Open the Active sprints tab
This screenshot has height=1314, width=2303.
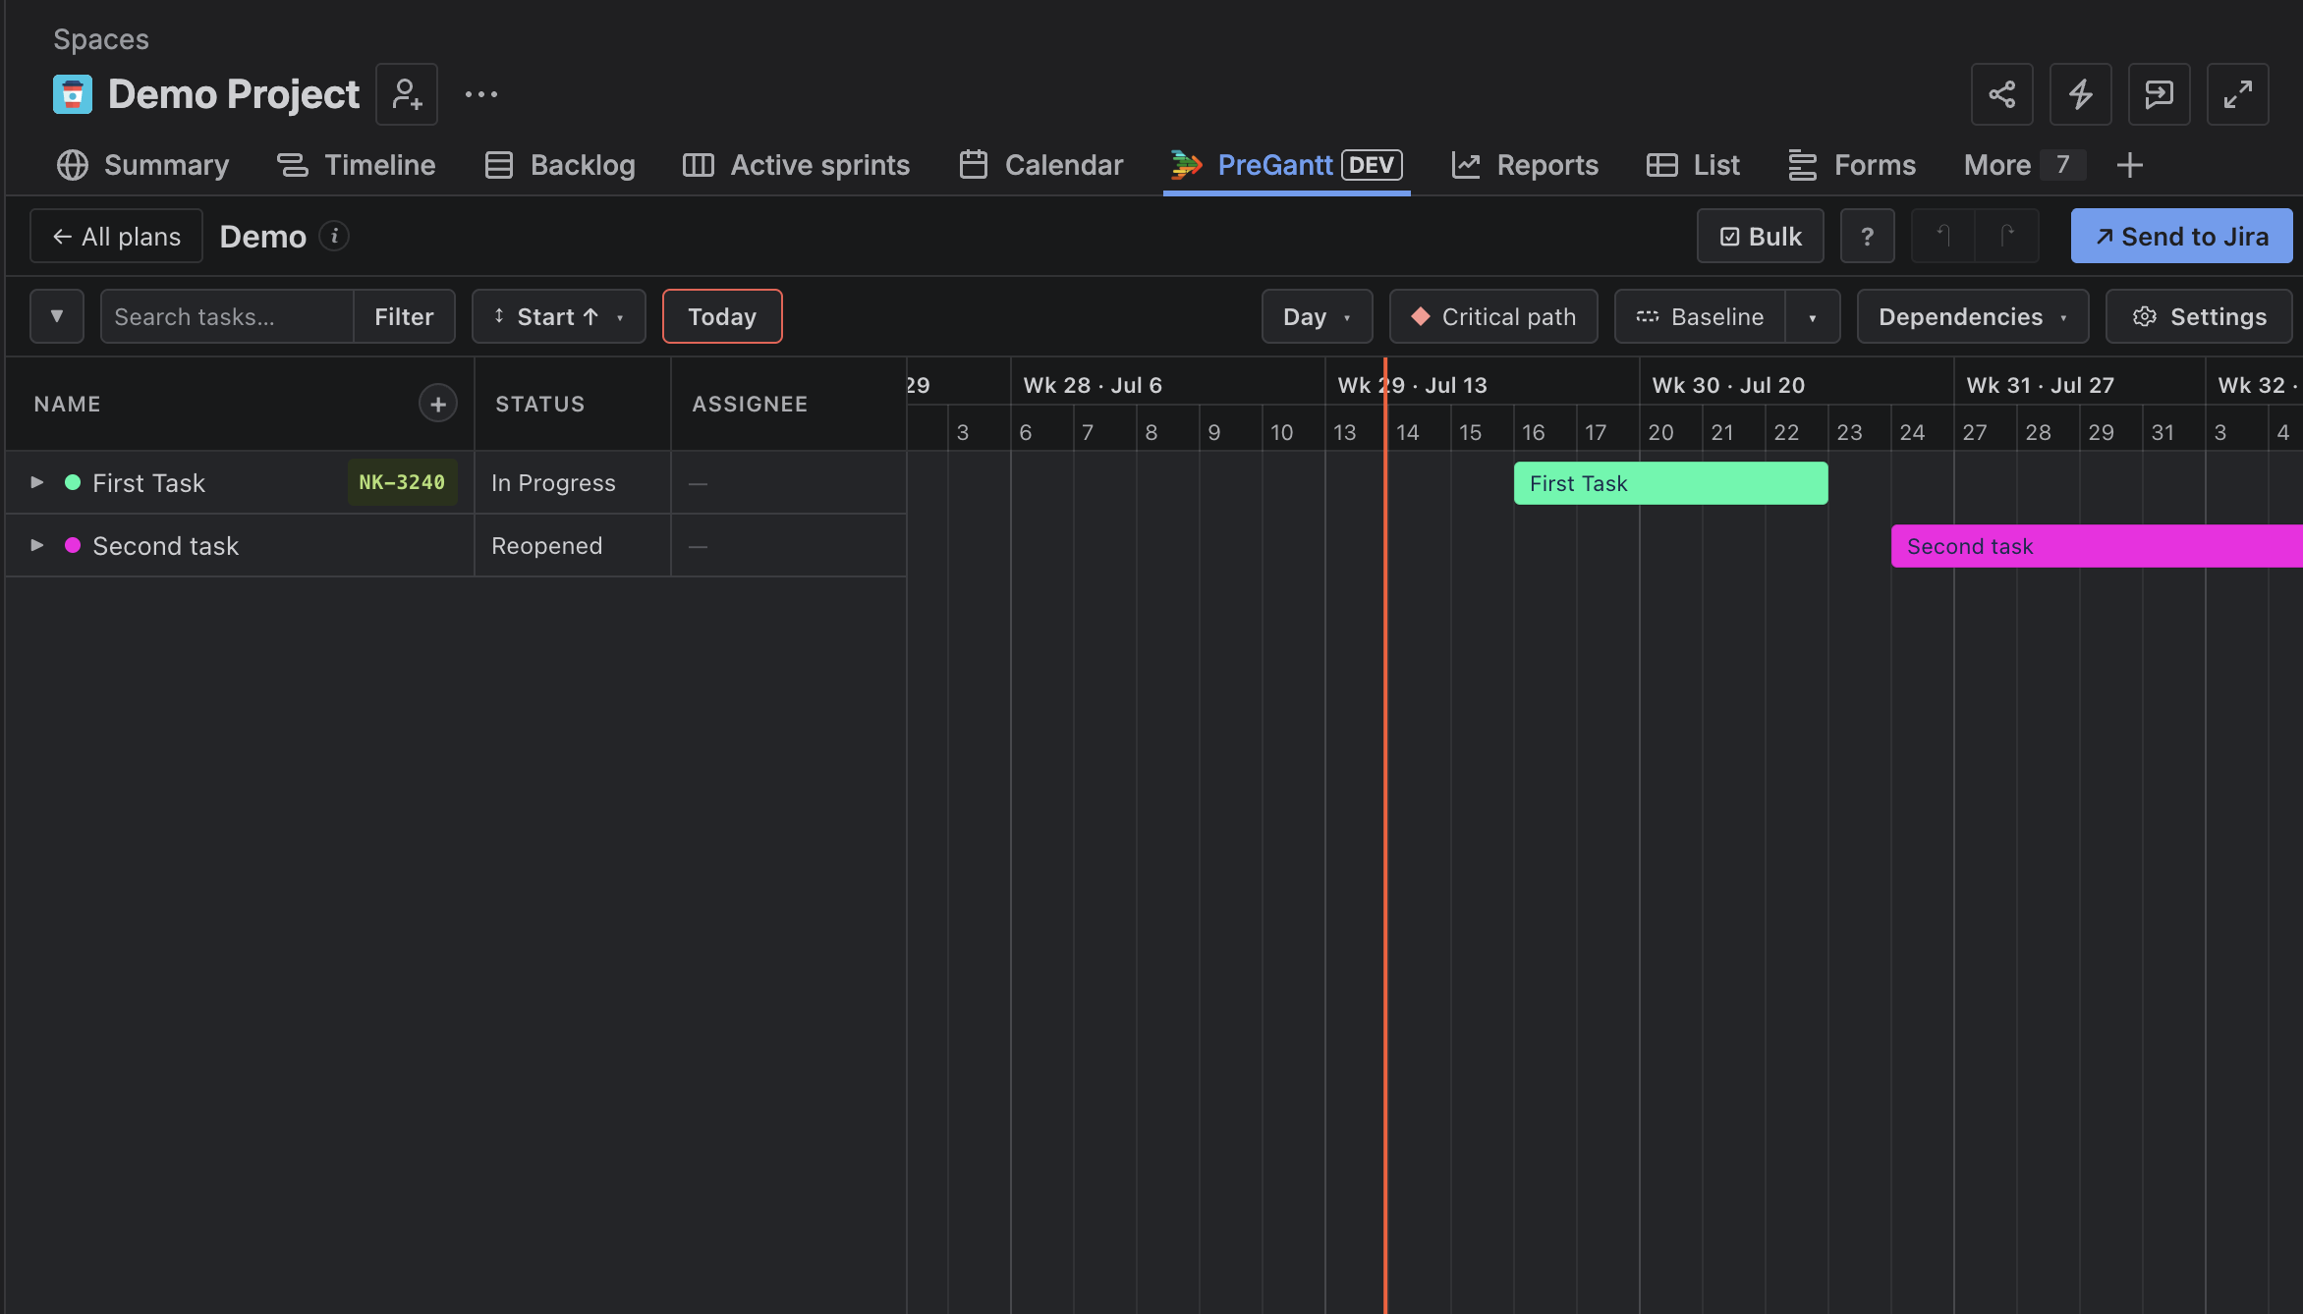coord(797,165)
